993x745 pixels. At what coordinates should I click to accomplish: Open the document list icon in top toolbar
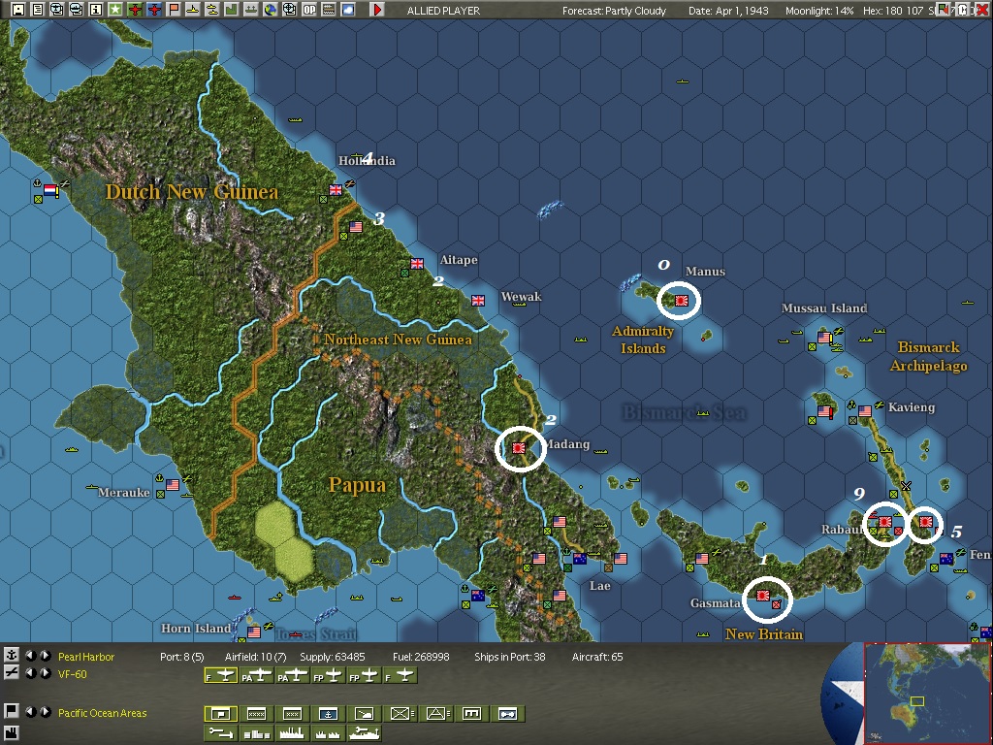click(x=38, y=9)
